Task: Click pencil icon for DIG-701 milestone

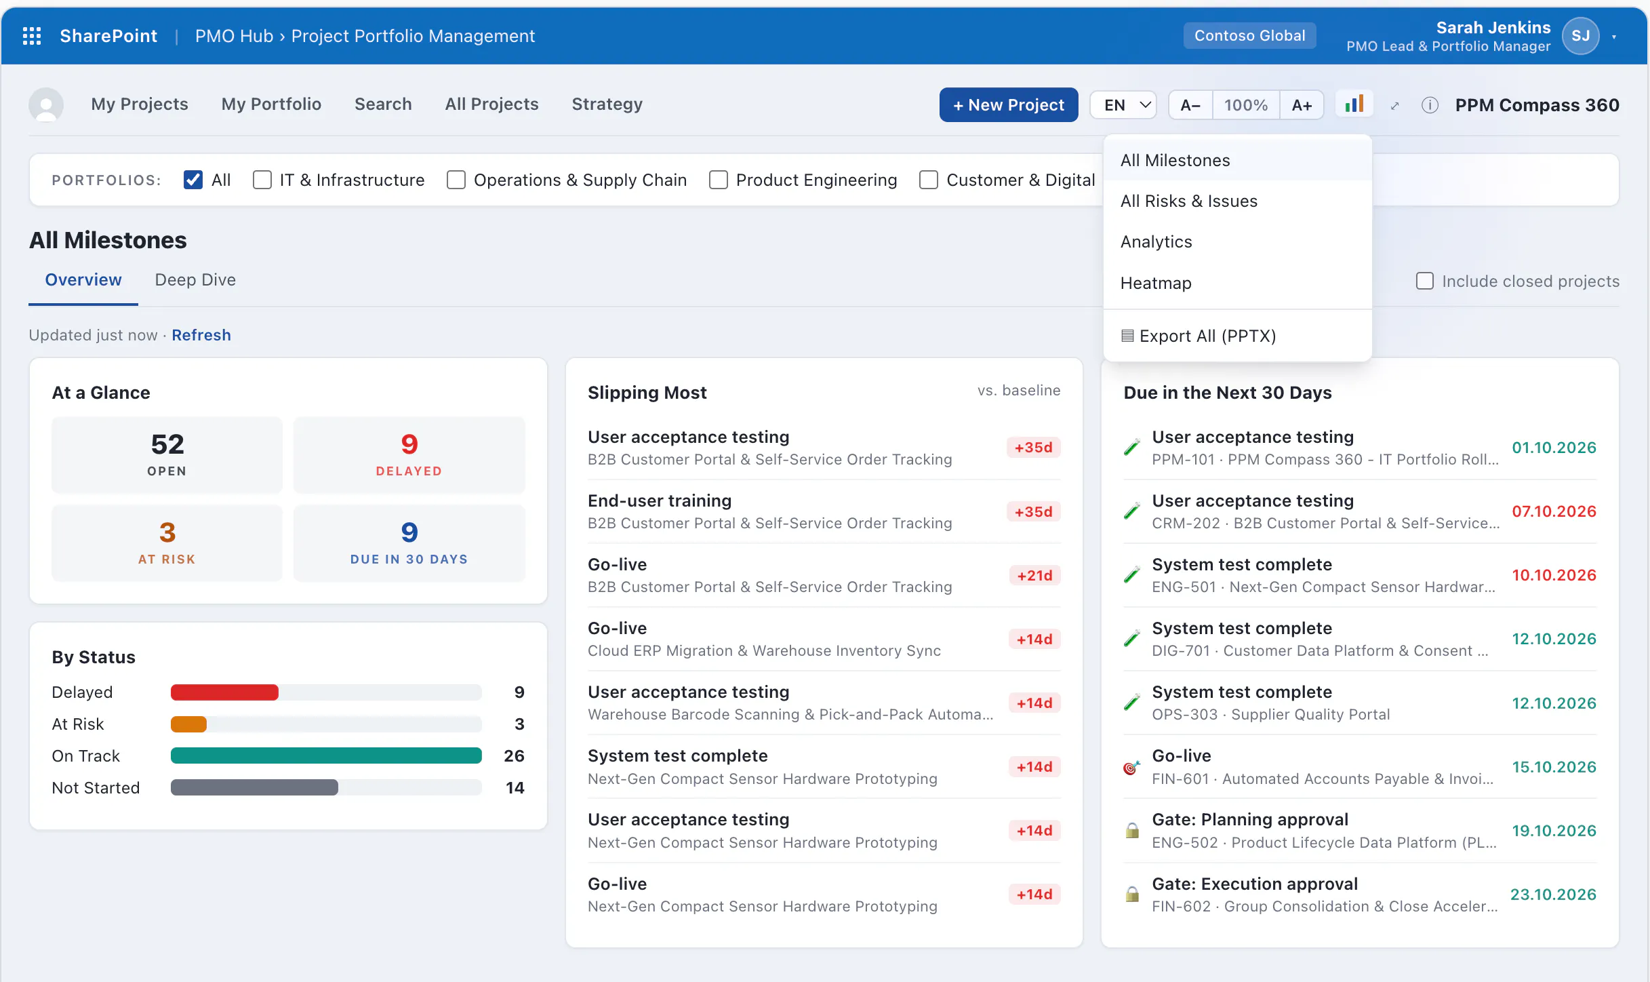Action: click(x=1131, y=639)
